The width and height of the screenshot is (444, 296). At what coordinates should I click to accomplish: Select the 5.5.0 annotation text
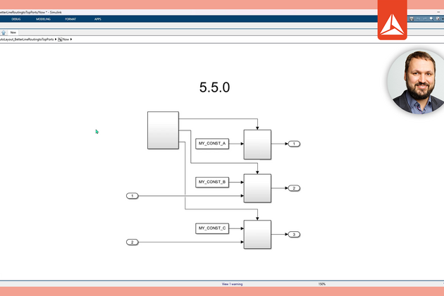(x=215, y=88)
